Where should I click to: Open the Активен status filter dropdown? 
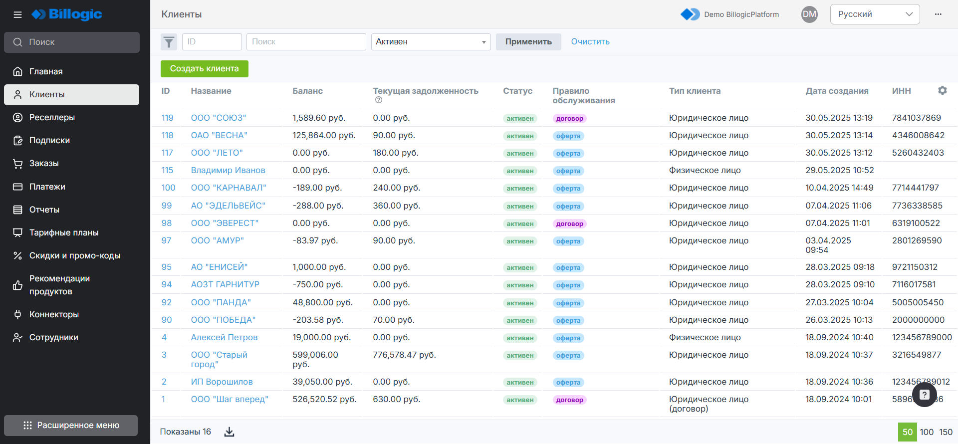click(x=431, y=42)
